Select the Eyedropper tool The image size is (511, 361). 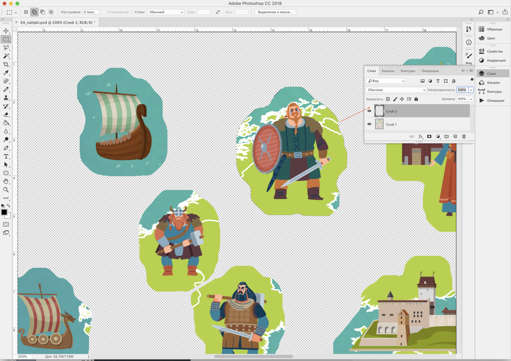pos(6,73)
